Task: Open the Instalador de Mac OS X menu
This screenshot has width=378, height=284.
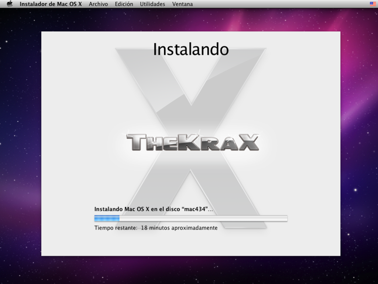Action: (51, 4)
